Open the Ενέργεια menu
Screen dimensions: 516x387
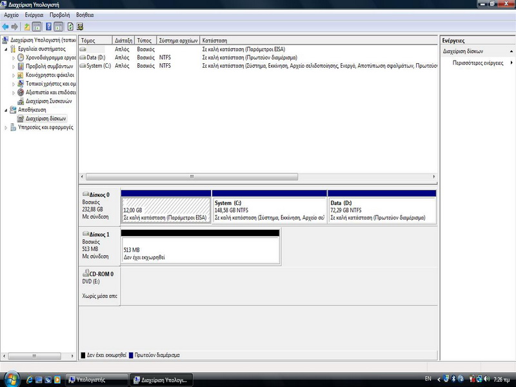pos(34,15)
